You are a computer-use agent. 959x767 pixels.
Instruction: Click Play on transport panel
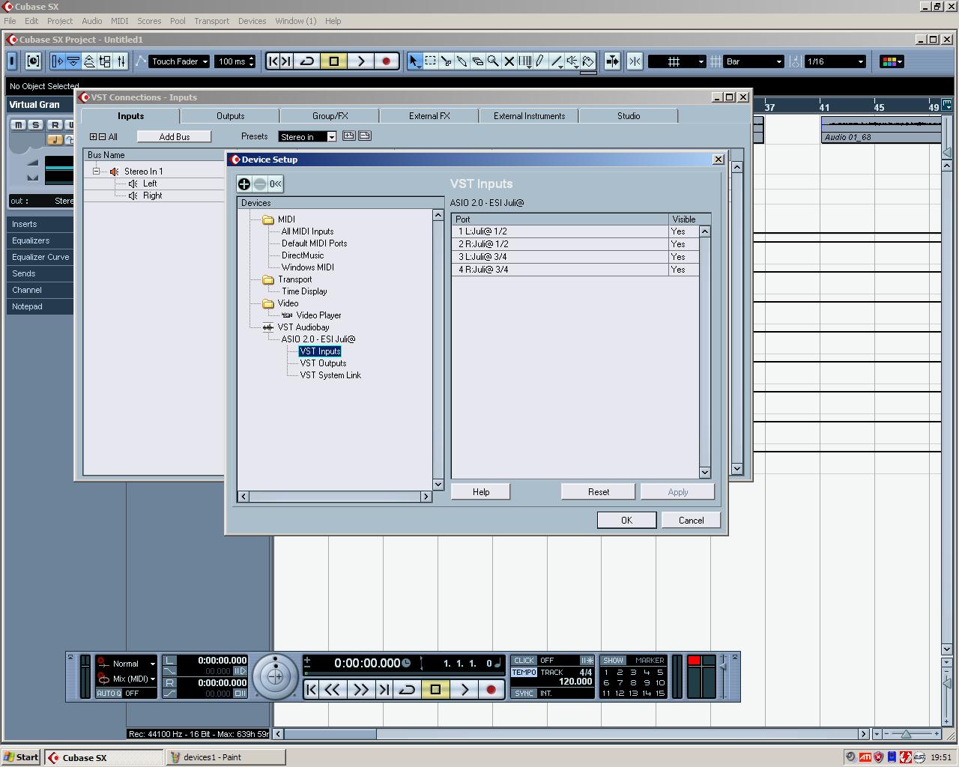click(464, 689)
